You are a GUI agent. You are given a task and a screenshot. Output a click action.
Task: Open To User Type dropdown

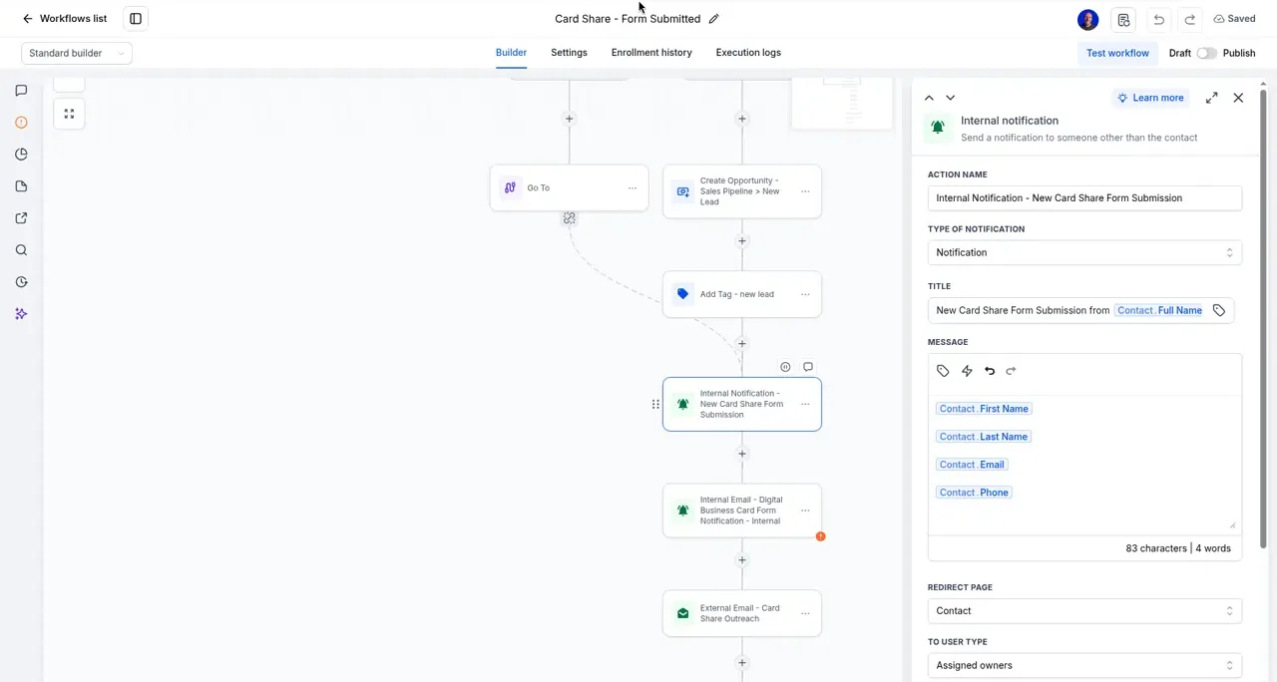(1084, 666)
